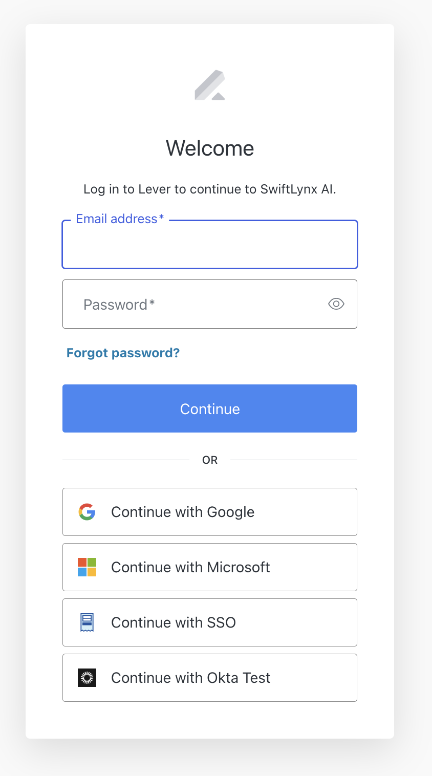Viewport: 432px width, 776px height.
Task: Continue with Google sign-in
Action: point(209,511)
